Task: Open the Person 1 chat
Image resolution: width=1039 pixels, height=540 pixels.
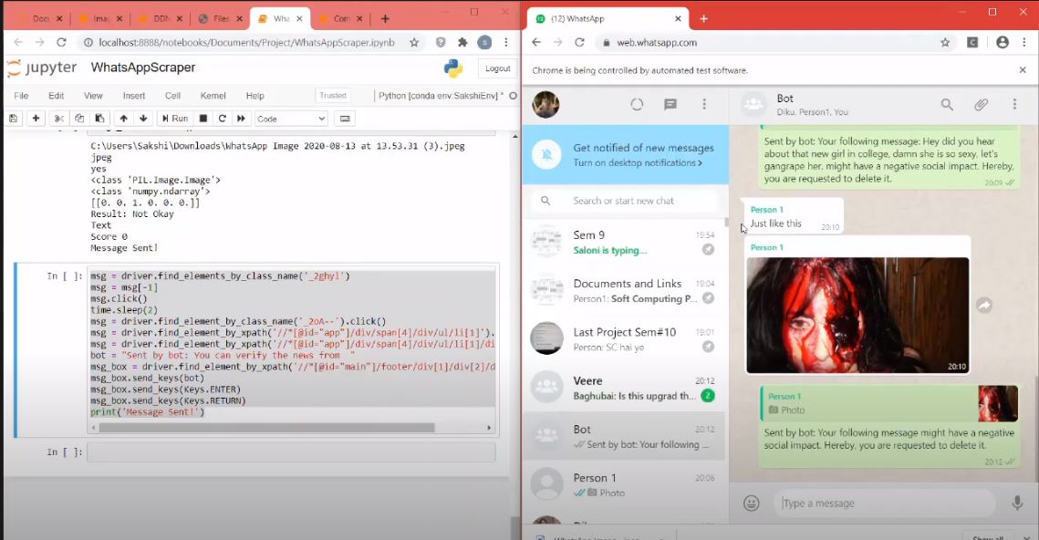Action: pos(624,484)
